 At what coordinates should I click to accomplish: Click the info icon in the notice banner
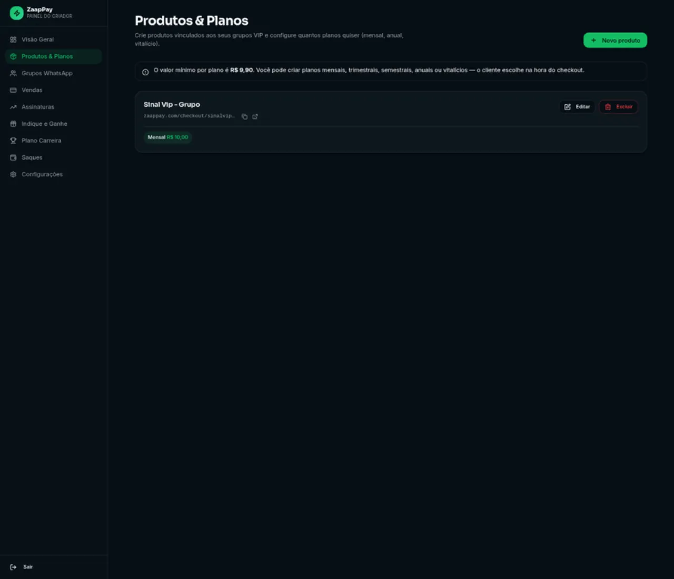pos(145,72)
